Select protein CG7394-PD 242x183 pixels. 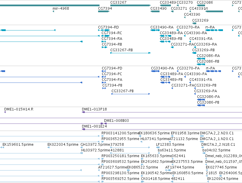coord(112,68)
